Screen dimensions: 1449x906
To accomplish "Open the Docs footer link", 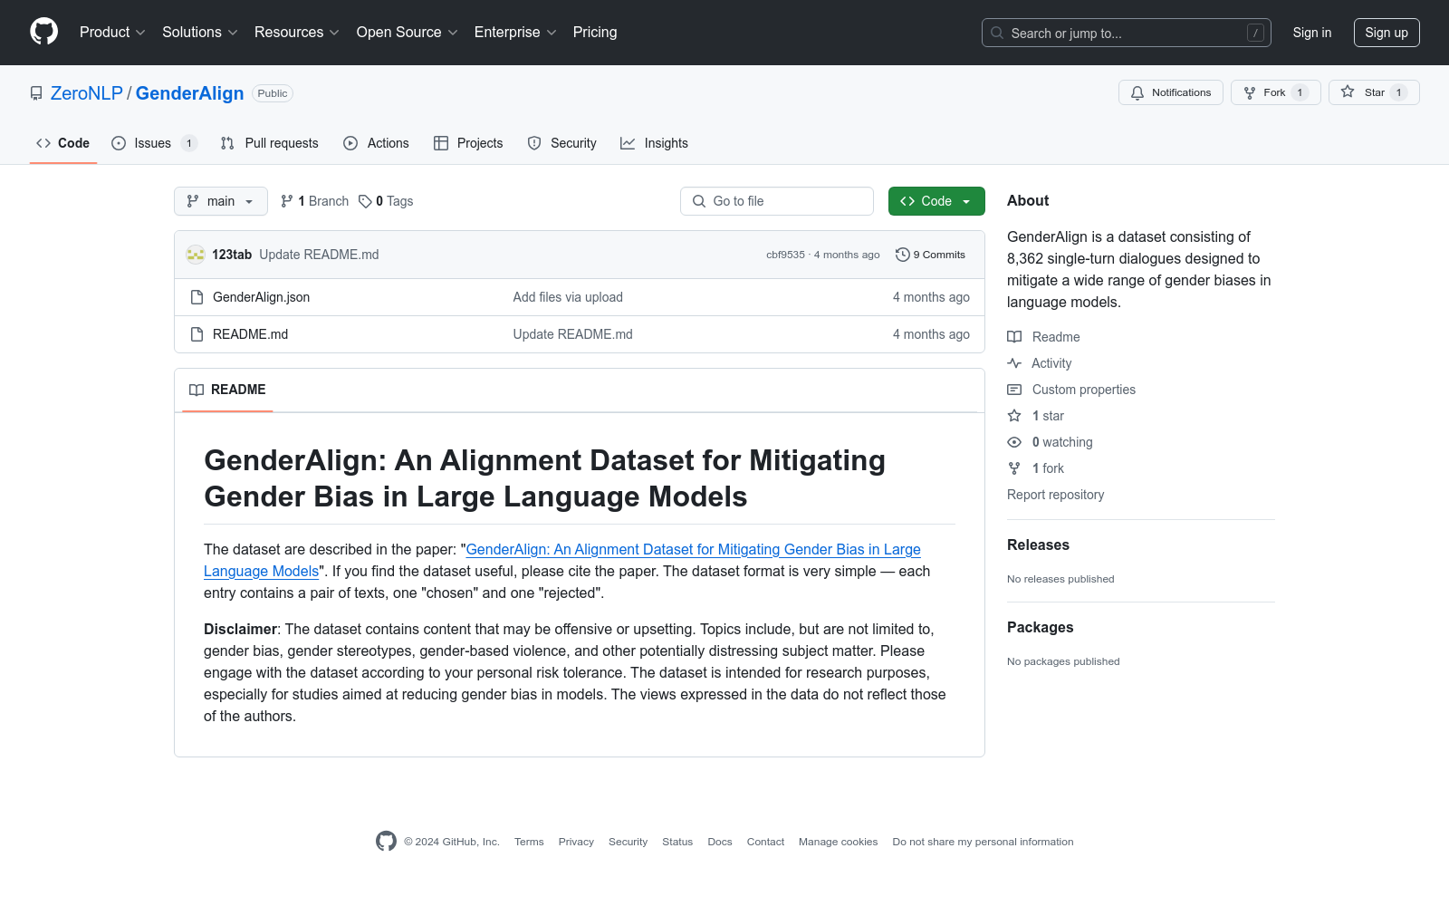I will pos(720,842).
